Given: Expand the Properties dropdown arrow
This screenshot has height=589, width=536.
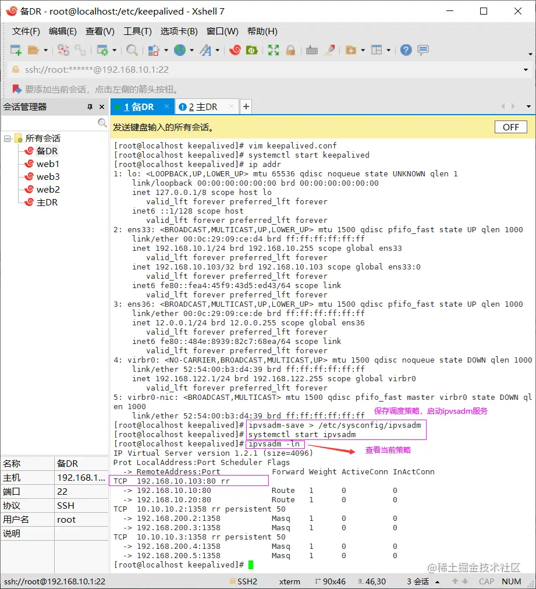Looking at the screenshot, I should point(115,50).
